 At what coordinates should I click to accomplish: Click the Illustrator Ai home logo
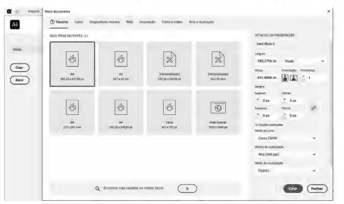click(x=15, y=25)
